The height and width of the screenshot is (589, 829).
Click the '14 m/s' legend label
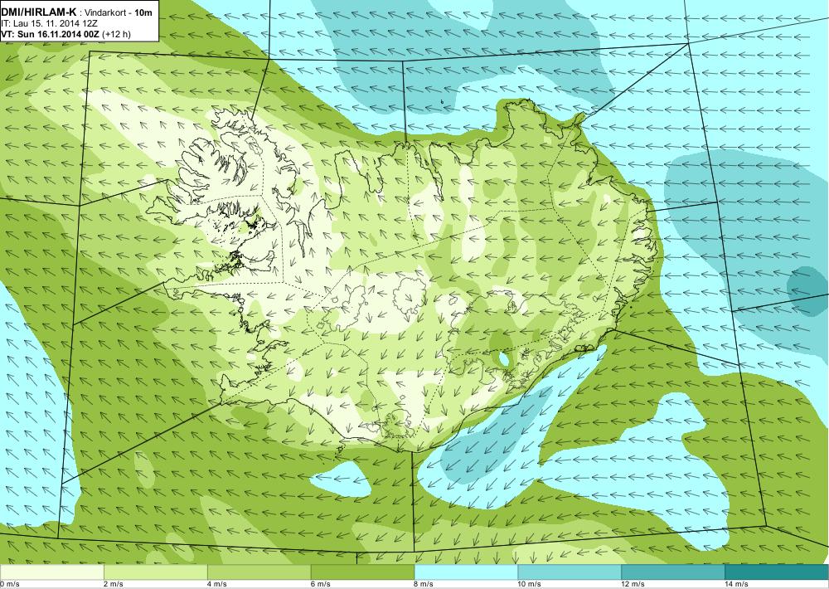[x=736, y=584]
